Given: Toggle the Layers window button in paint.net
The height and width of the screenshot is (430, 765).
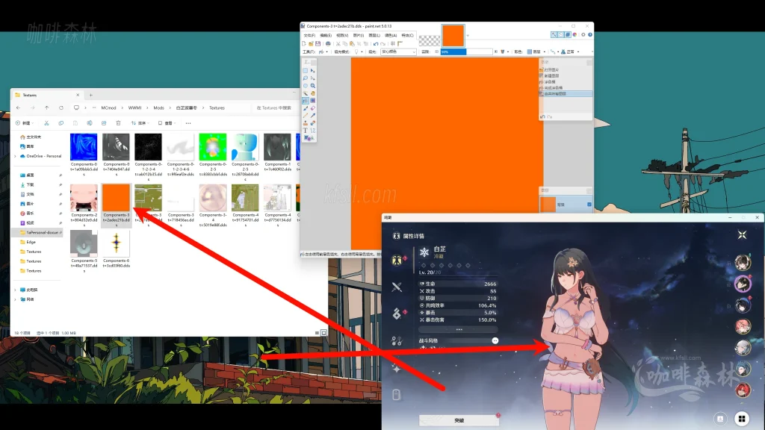Looking at the screenshot, I should click(x=568, y=34).
